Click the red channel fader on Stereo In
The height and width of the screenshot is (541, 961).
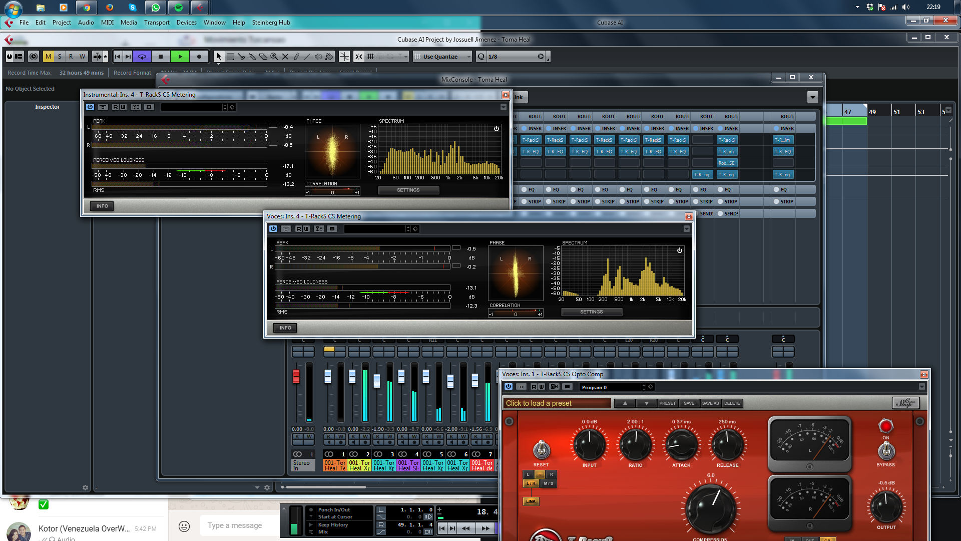(296, 376)
